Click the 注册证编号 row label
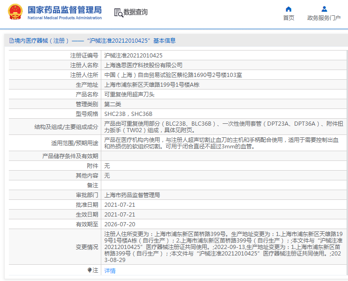This screenshot has width=348, height=281. 84,55
